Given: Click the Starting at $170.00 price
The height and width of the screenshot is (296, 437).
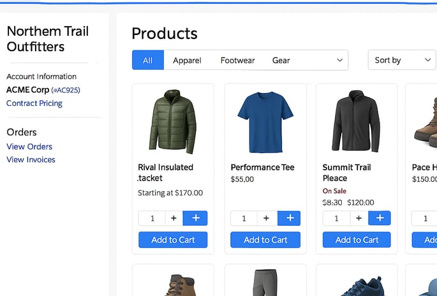Looking at the screenshot, I should pyautogui.click(x=170, y=193).
